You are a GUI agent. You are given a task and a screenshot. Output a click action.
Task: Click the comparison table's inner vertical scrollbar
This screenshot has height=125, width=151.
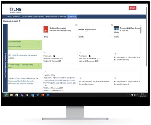pyautogui.click(x=141, y=30)
